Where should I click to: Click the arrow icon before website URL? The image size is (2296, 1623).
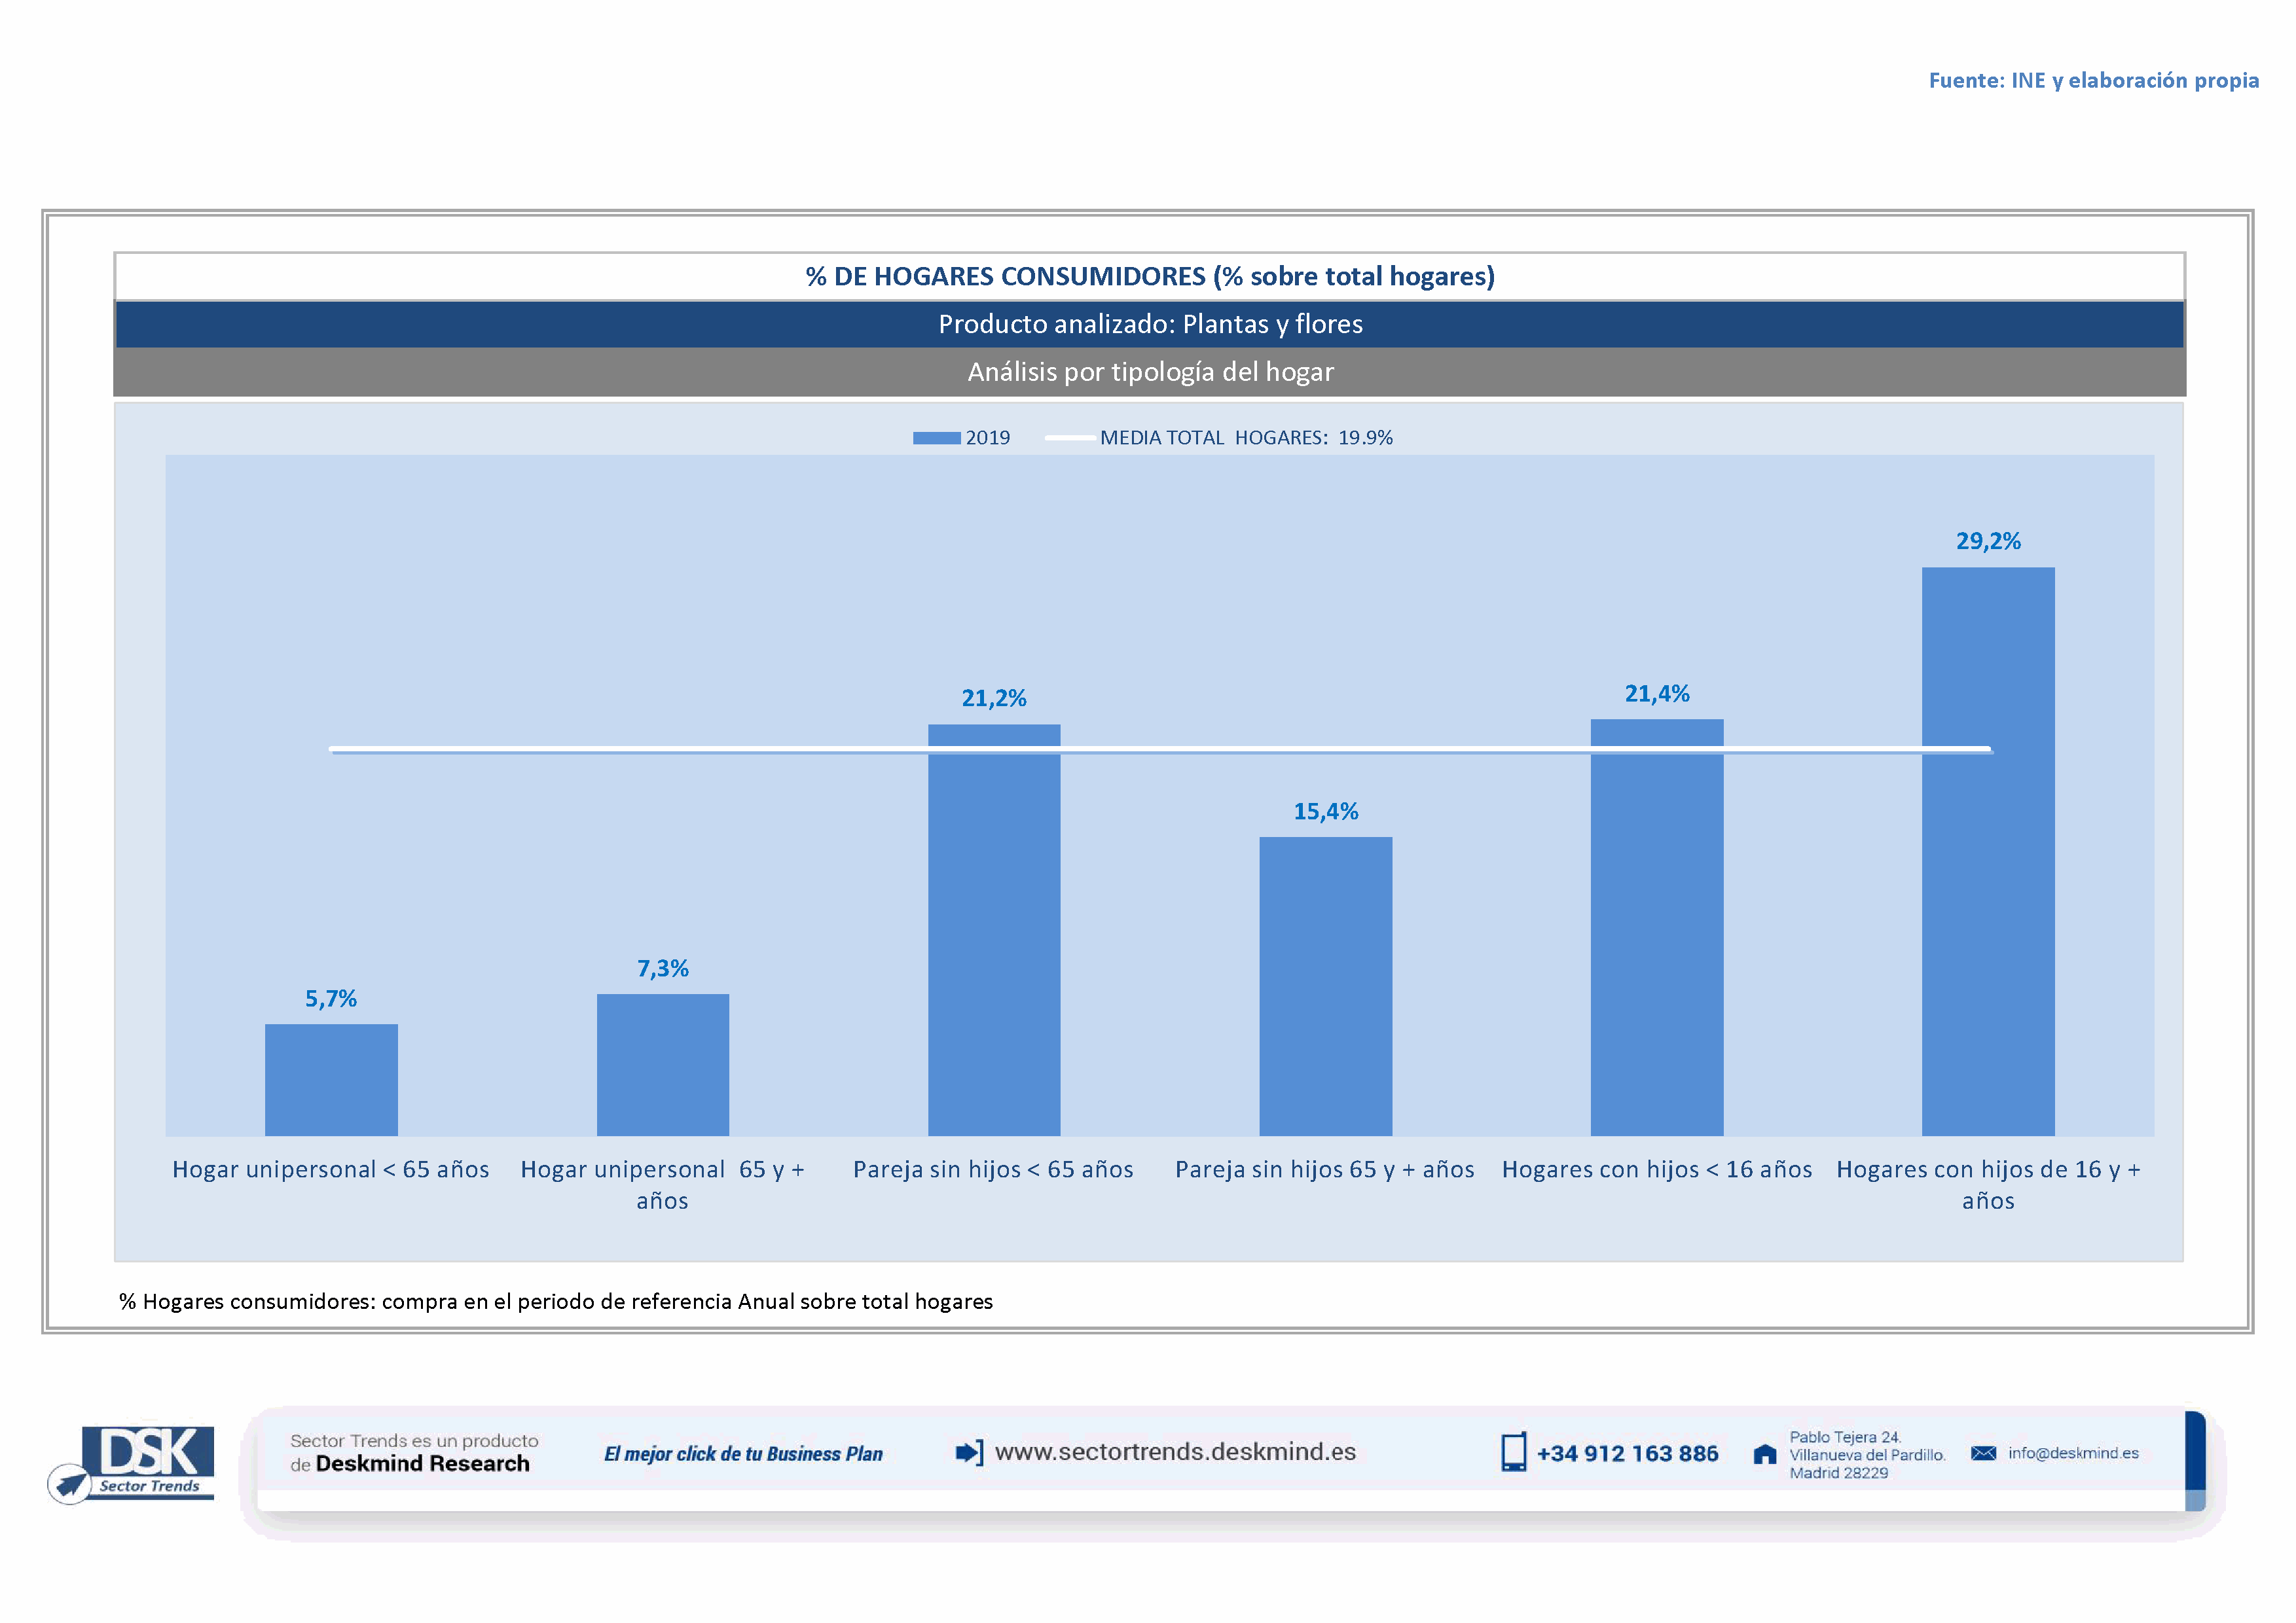click(968, 1452)
